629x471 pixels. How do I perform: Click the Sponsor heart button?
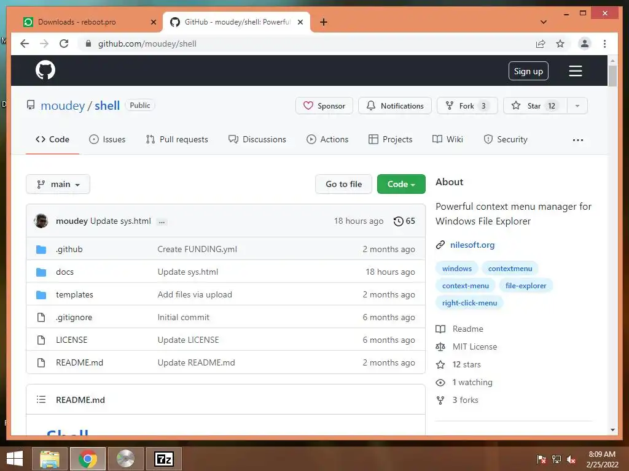point(324,105)
